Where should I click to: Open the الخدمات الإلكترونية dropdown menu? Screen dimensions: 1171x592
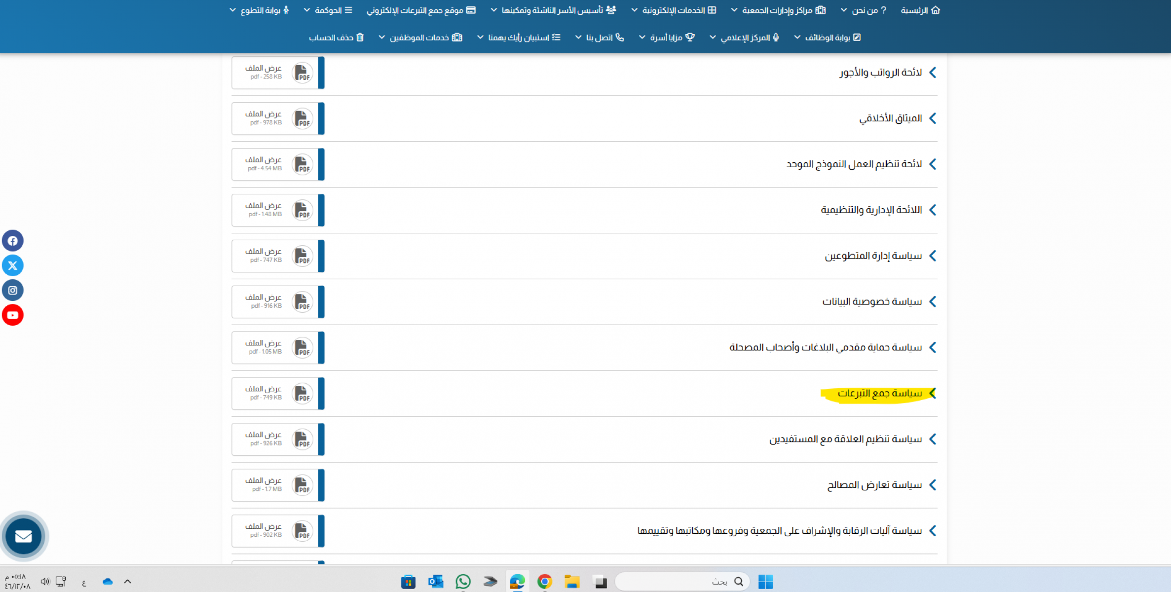(674, 10)
